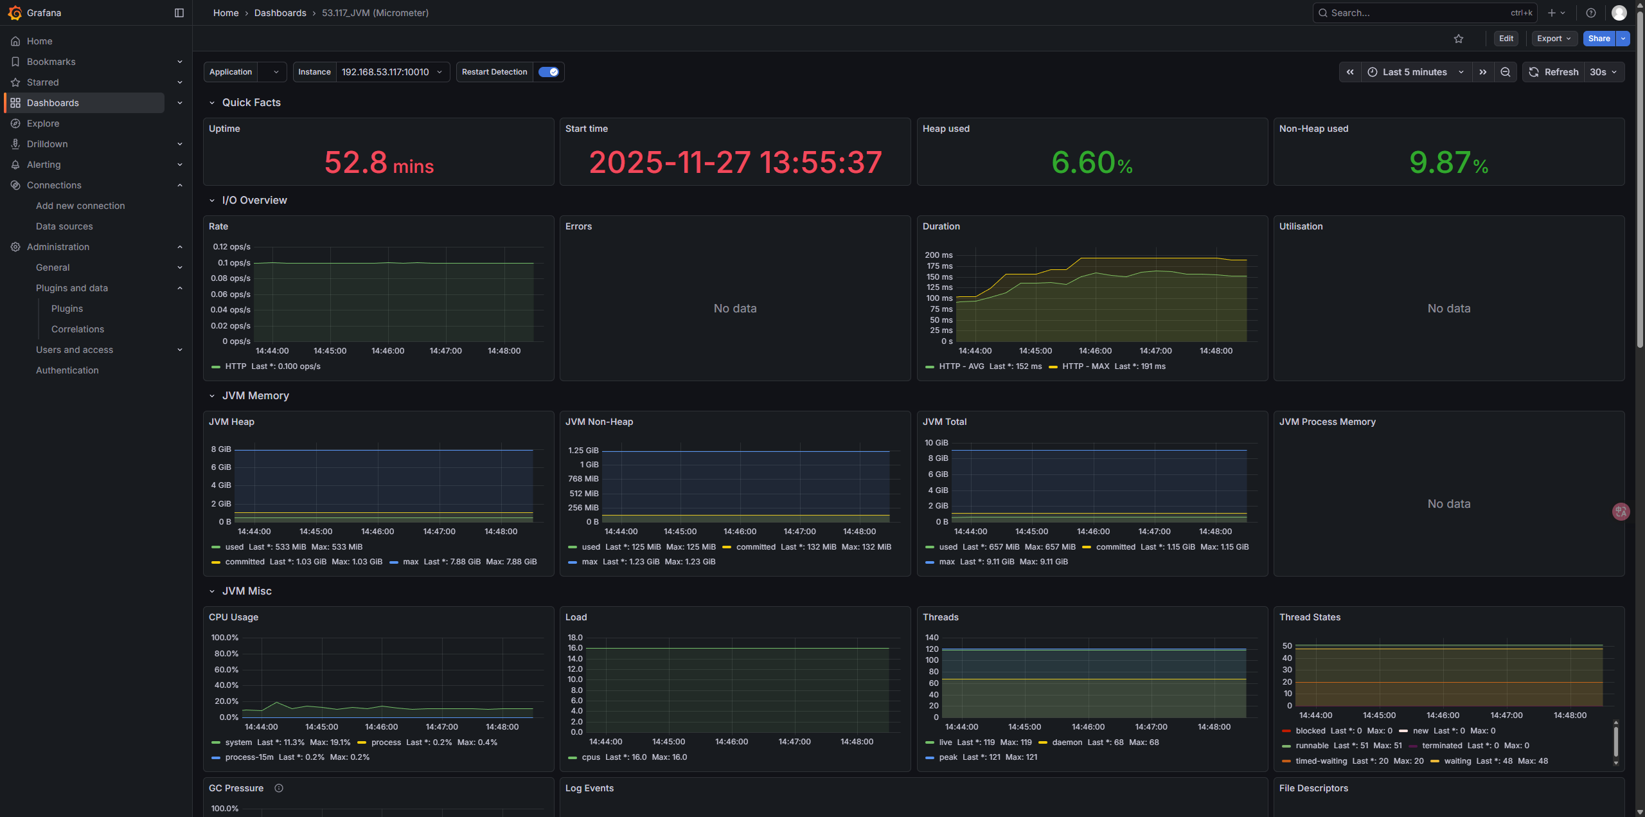This screenshot has height=817, width=1645.
Task: Open the 30s refresh interval dropdown
Action: (x=1604, y=72)
